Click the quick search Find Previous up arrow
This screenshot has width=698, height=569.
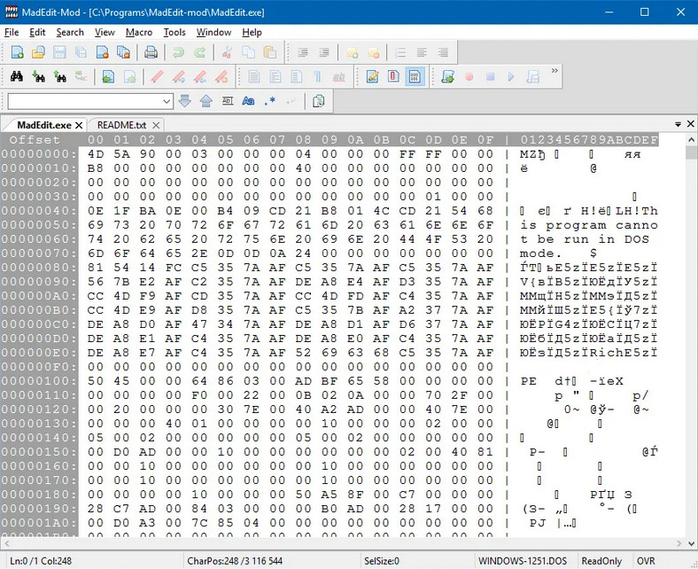(x=206, y=101)
